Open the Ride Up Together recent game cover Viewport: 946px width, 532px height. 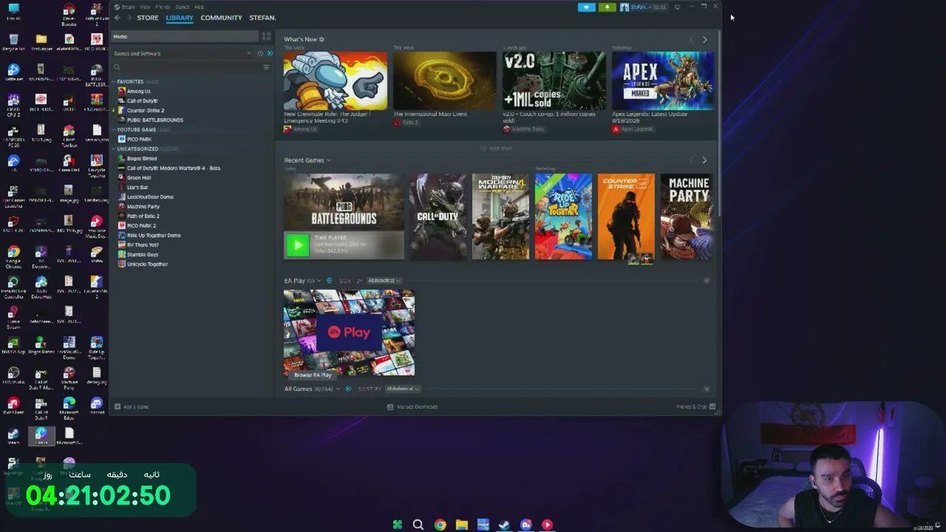(563, 216)
